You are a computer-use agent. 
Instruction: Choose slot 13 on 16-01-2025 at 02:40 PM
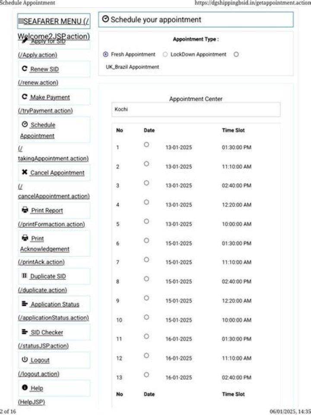146,374
